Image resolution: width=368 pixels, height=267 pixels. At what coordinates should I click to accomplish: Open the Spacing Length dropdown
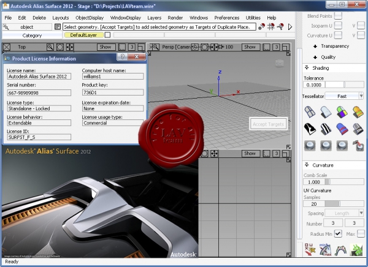[344, 213]
